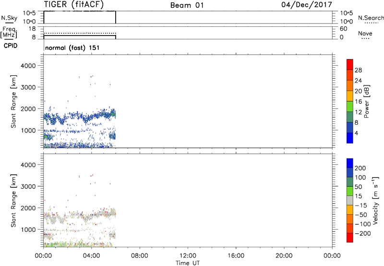The image size is (384, 266).
Task: Click the 04:00 time axis label
Action: 92,256
